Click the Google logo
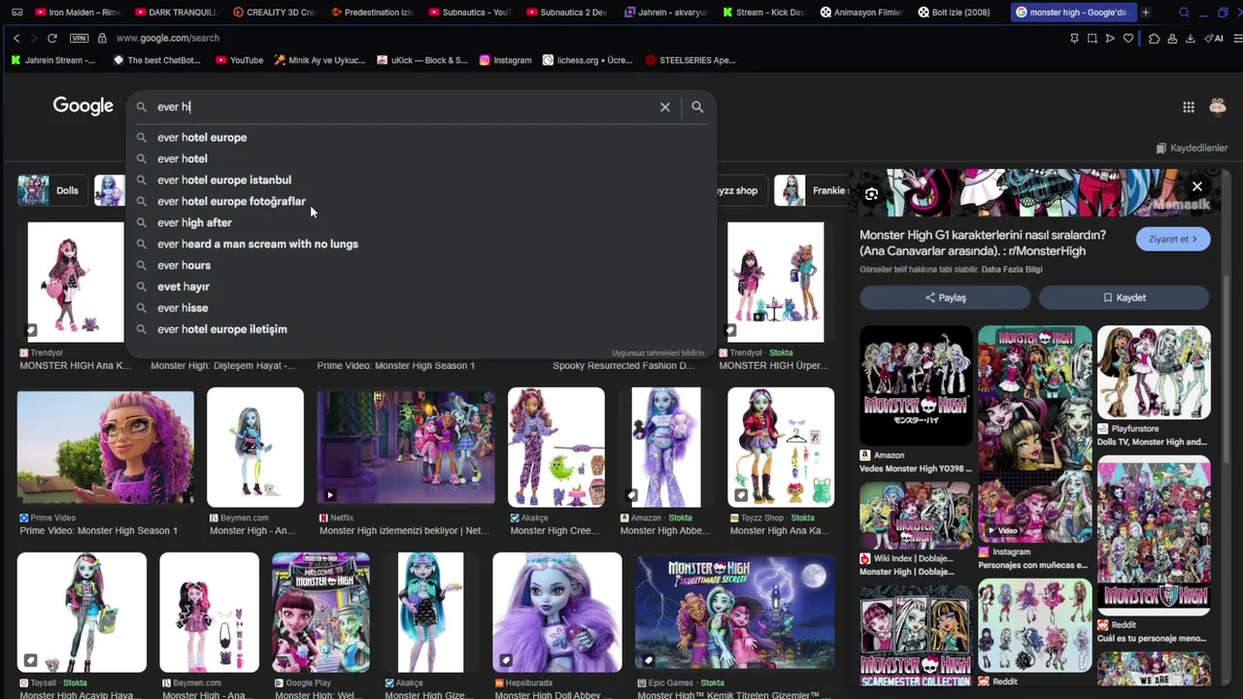Image resolution: width=1243 pixels, height=699 pixels. click(x=84, y=106)
